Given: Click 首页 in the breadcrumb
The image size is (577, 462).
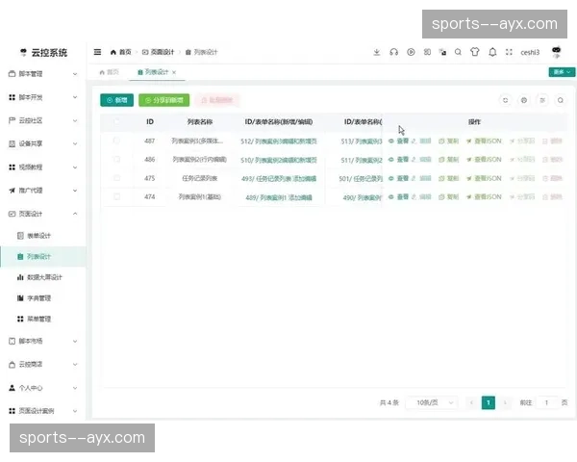Looking at the screenshot, I should 121,52.
